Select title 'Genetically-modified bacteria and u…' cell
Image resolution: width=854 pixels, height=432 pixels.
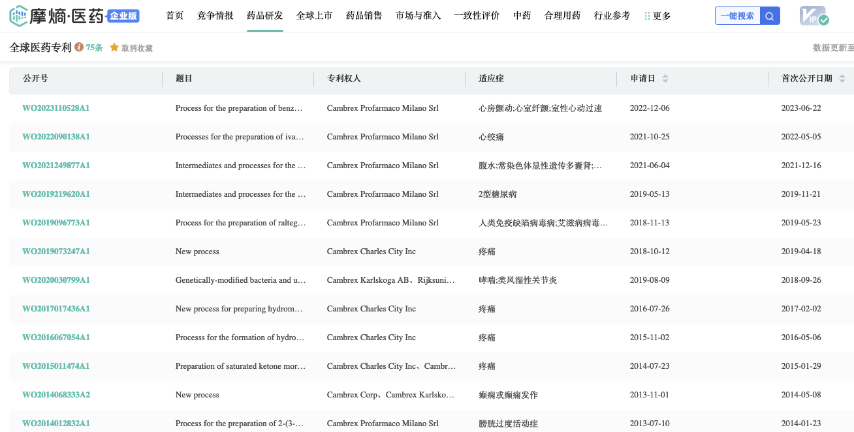click(240, 280)
